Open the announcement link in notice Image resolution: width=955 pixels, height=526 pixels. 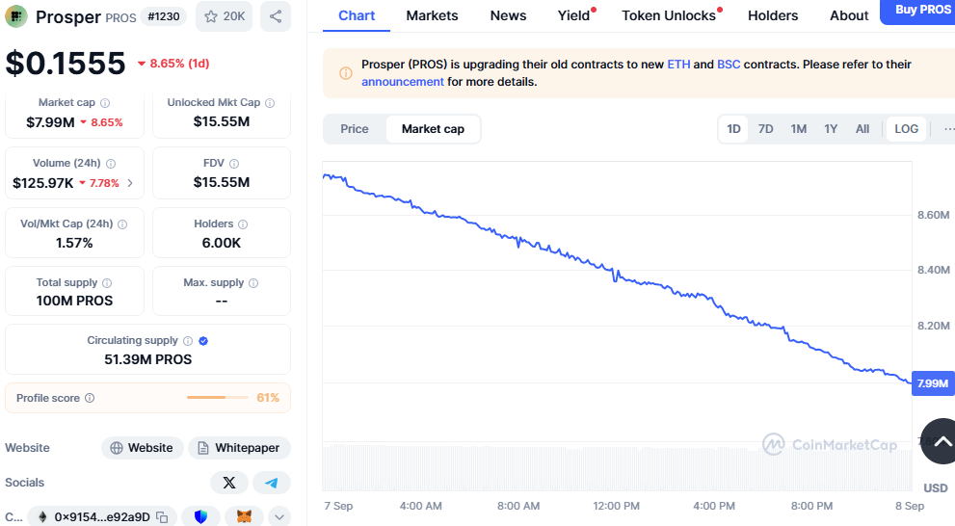click(403, 82)
